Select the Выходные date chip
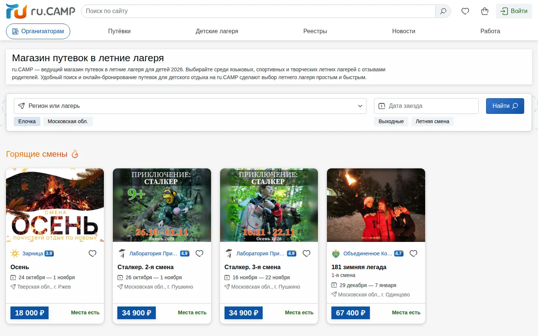The width and height of the screenshot is (538, 336). point(391,121)
